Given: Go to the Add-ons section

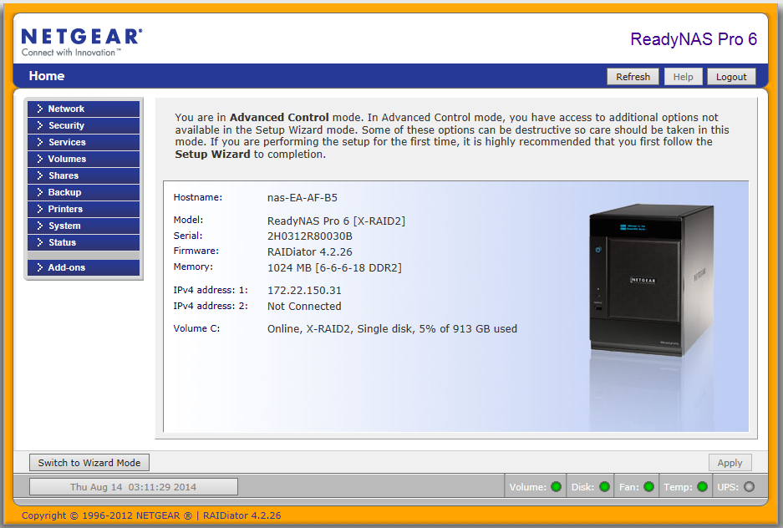Looking at the screenshot, I should (x=84, y=267).
